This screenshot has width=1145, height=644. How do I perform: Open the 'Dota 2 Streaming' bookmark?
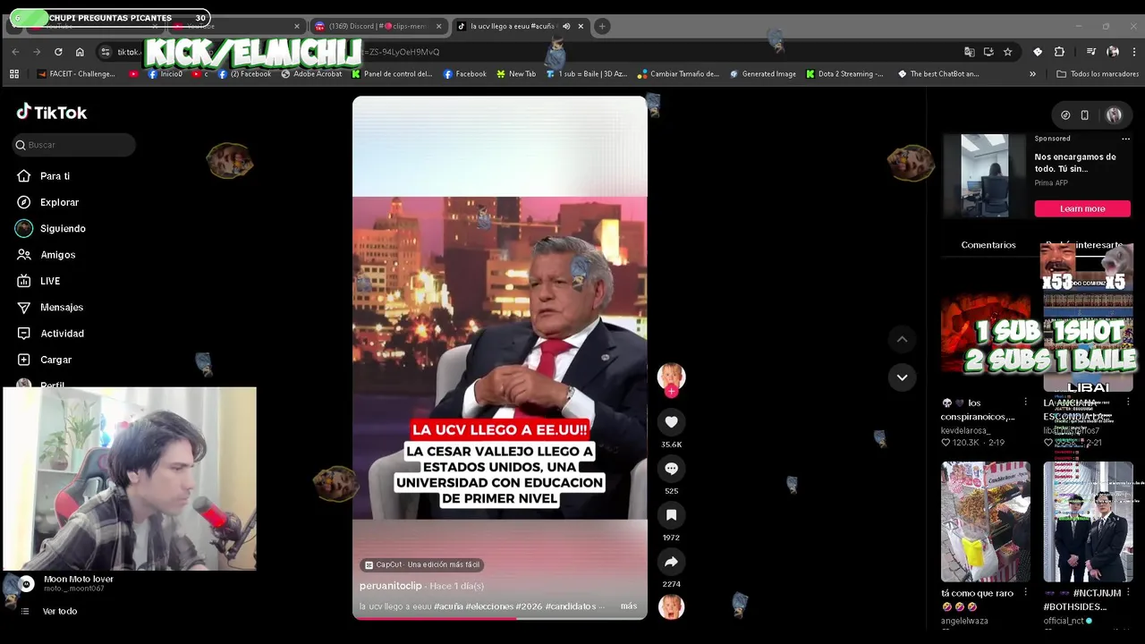pyautogui.click(x=844, y=74)
